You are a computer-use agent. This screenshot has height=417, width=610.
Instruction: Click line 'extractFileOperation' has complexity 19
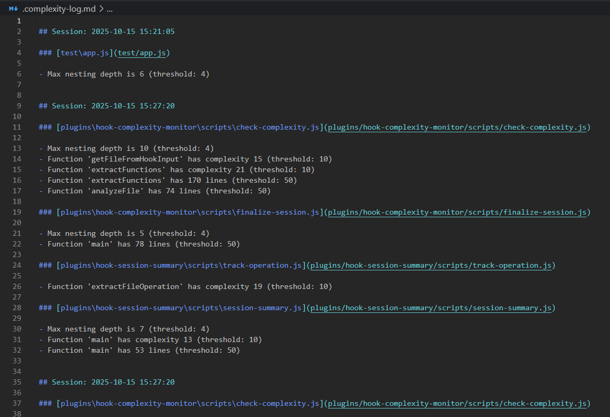pyautogui.click(x=185, y=287)
